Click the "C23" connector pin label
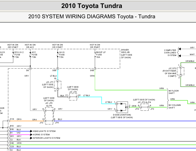The height and width of the screenshot is (151, 196). click(12, 146)
